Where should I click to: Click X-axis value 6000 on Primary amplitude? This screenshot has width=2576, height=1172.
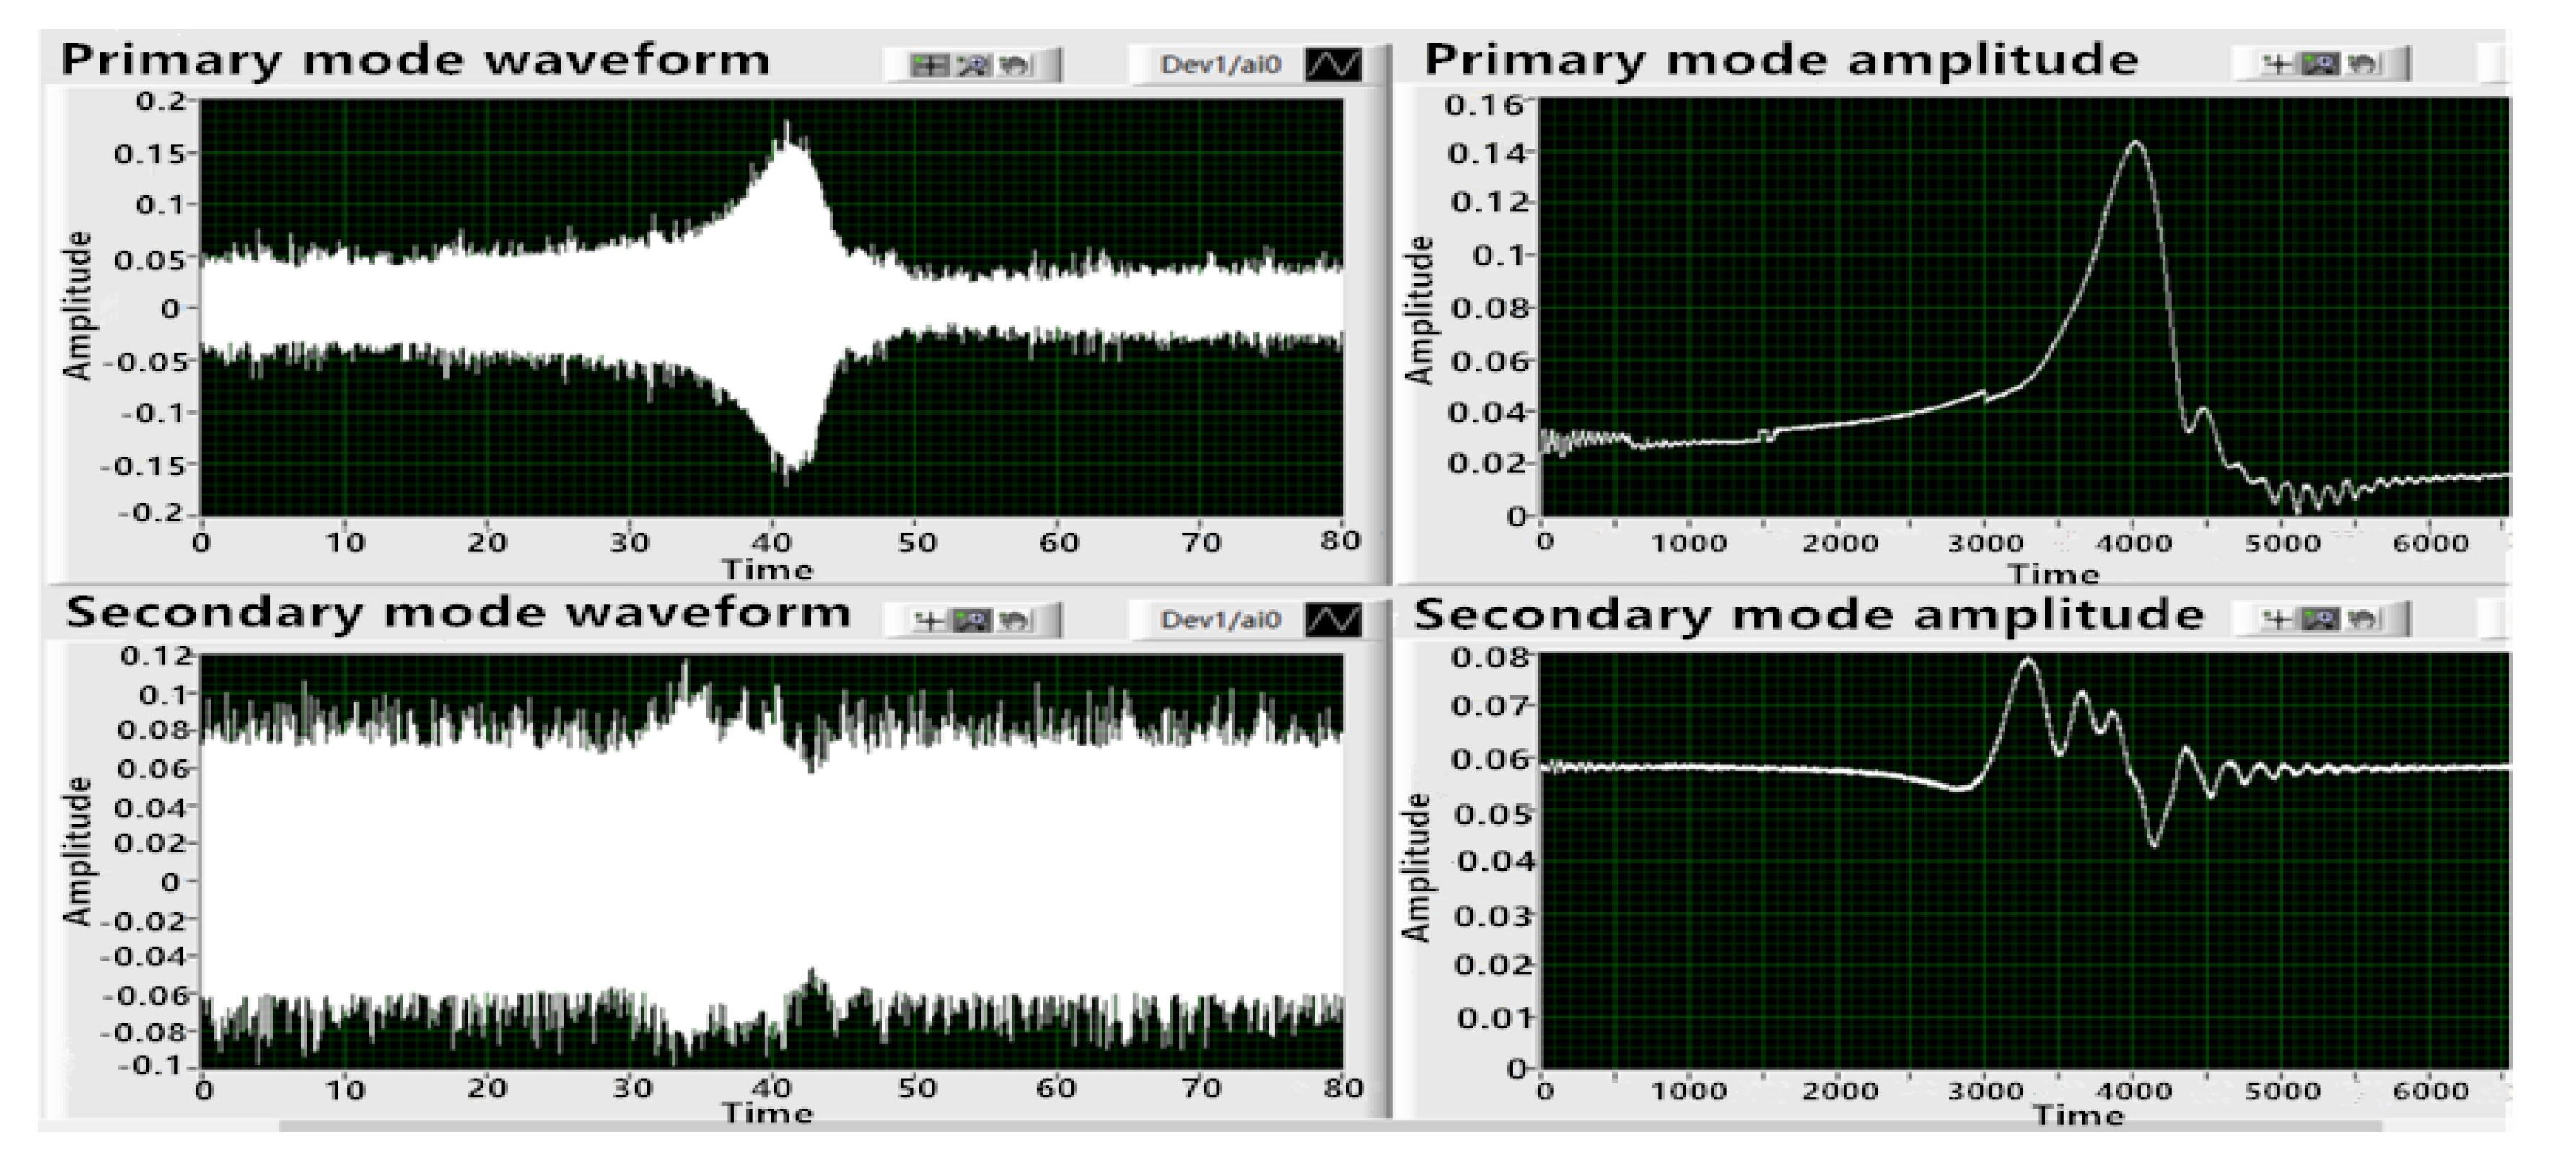coord(2430,544)
